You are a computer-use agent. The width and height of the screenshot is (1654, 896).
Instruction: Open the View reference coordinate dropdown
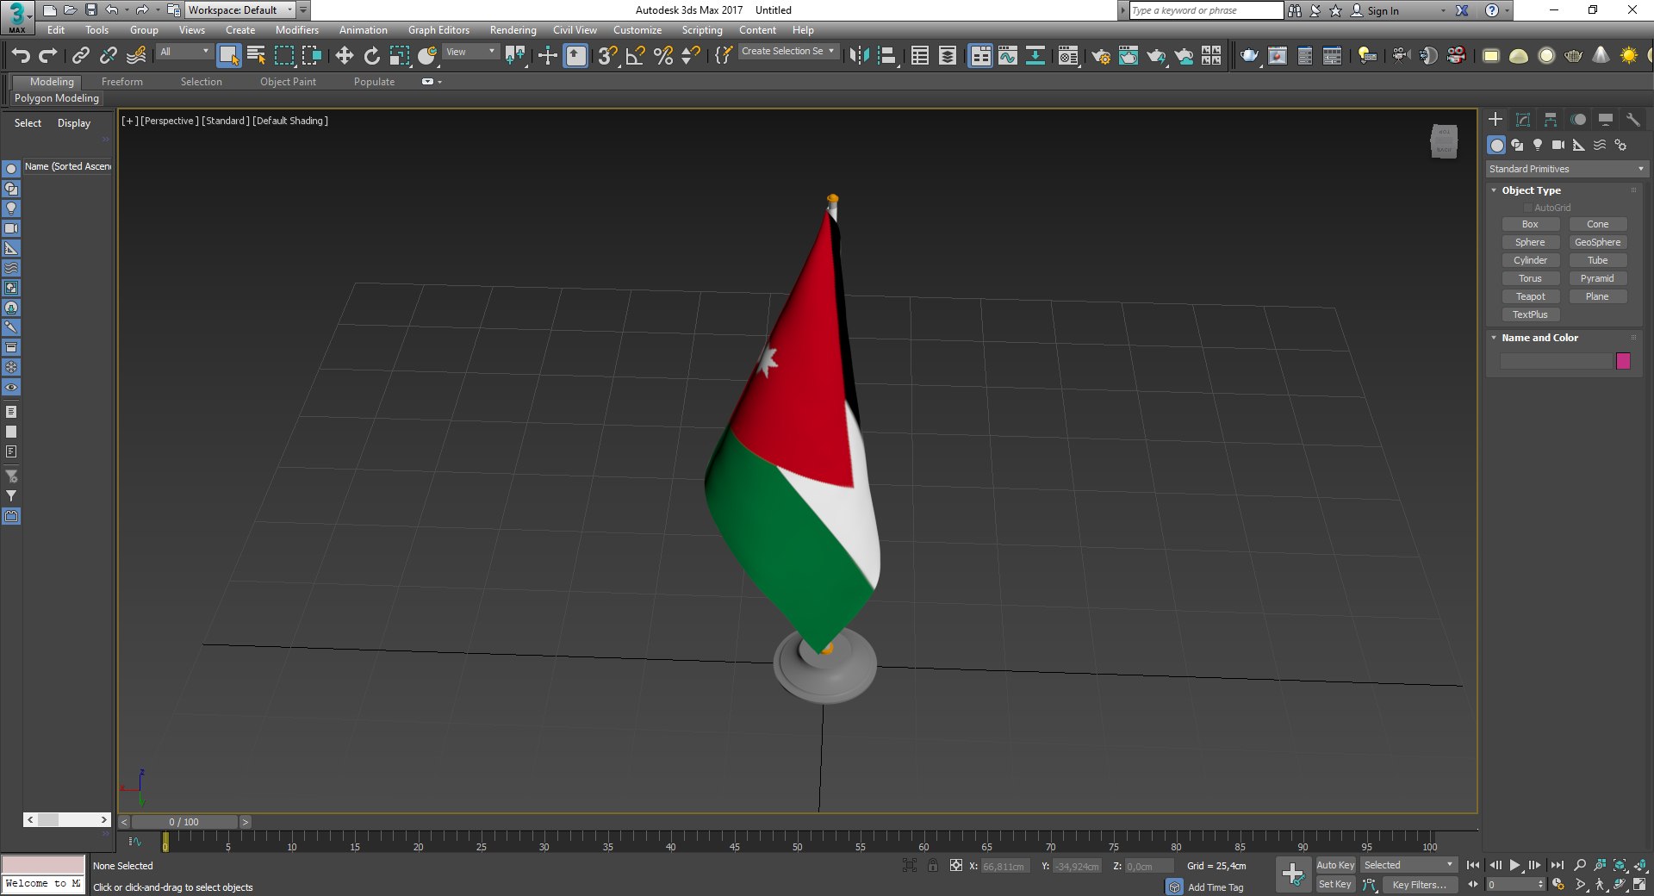tap(471, 53)
